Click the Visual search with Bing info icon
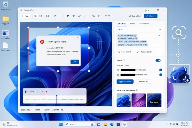This screenshot has height=128, width=192. [137, 90]
